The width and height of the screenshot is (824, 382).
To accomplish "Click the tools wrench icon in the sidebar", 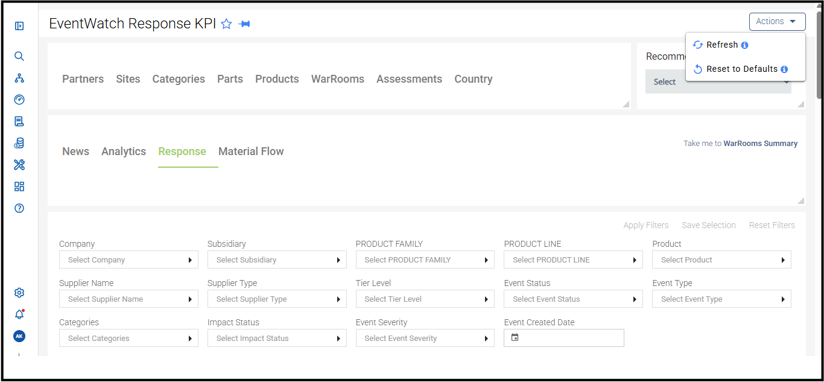I will [x=19, y=165].
